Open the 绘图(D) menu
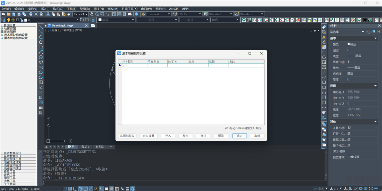382x191 pixels. 84,9
